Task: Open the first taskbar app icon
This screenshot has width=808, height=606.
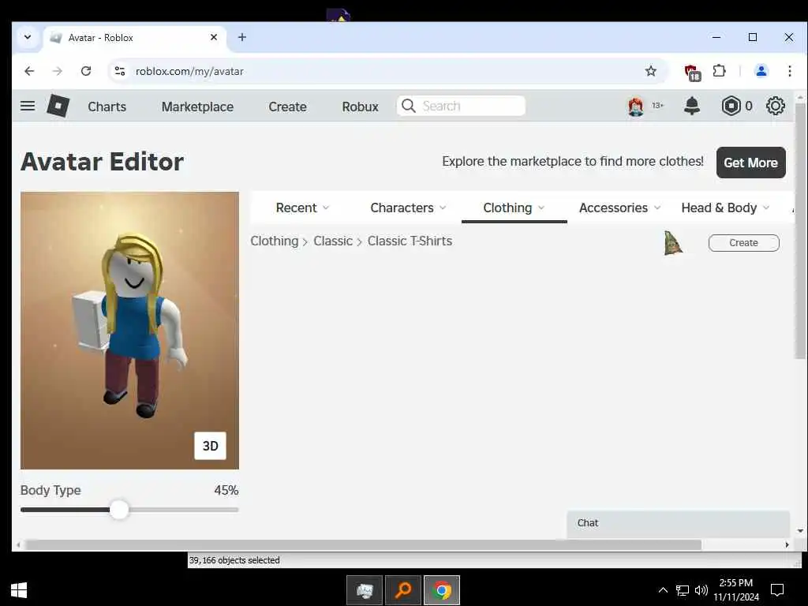Action: (x=365, y=590)
